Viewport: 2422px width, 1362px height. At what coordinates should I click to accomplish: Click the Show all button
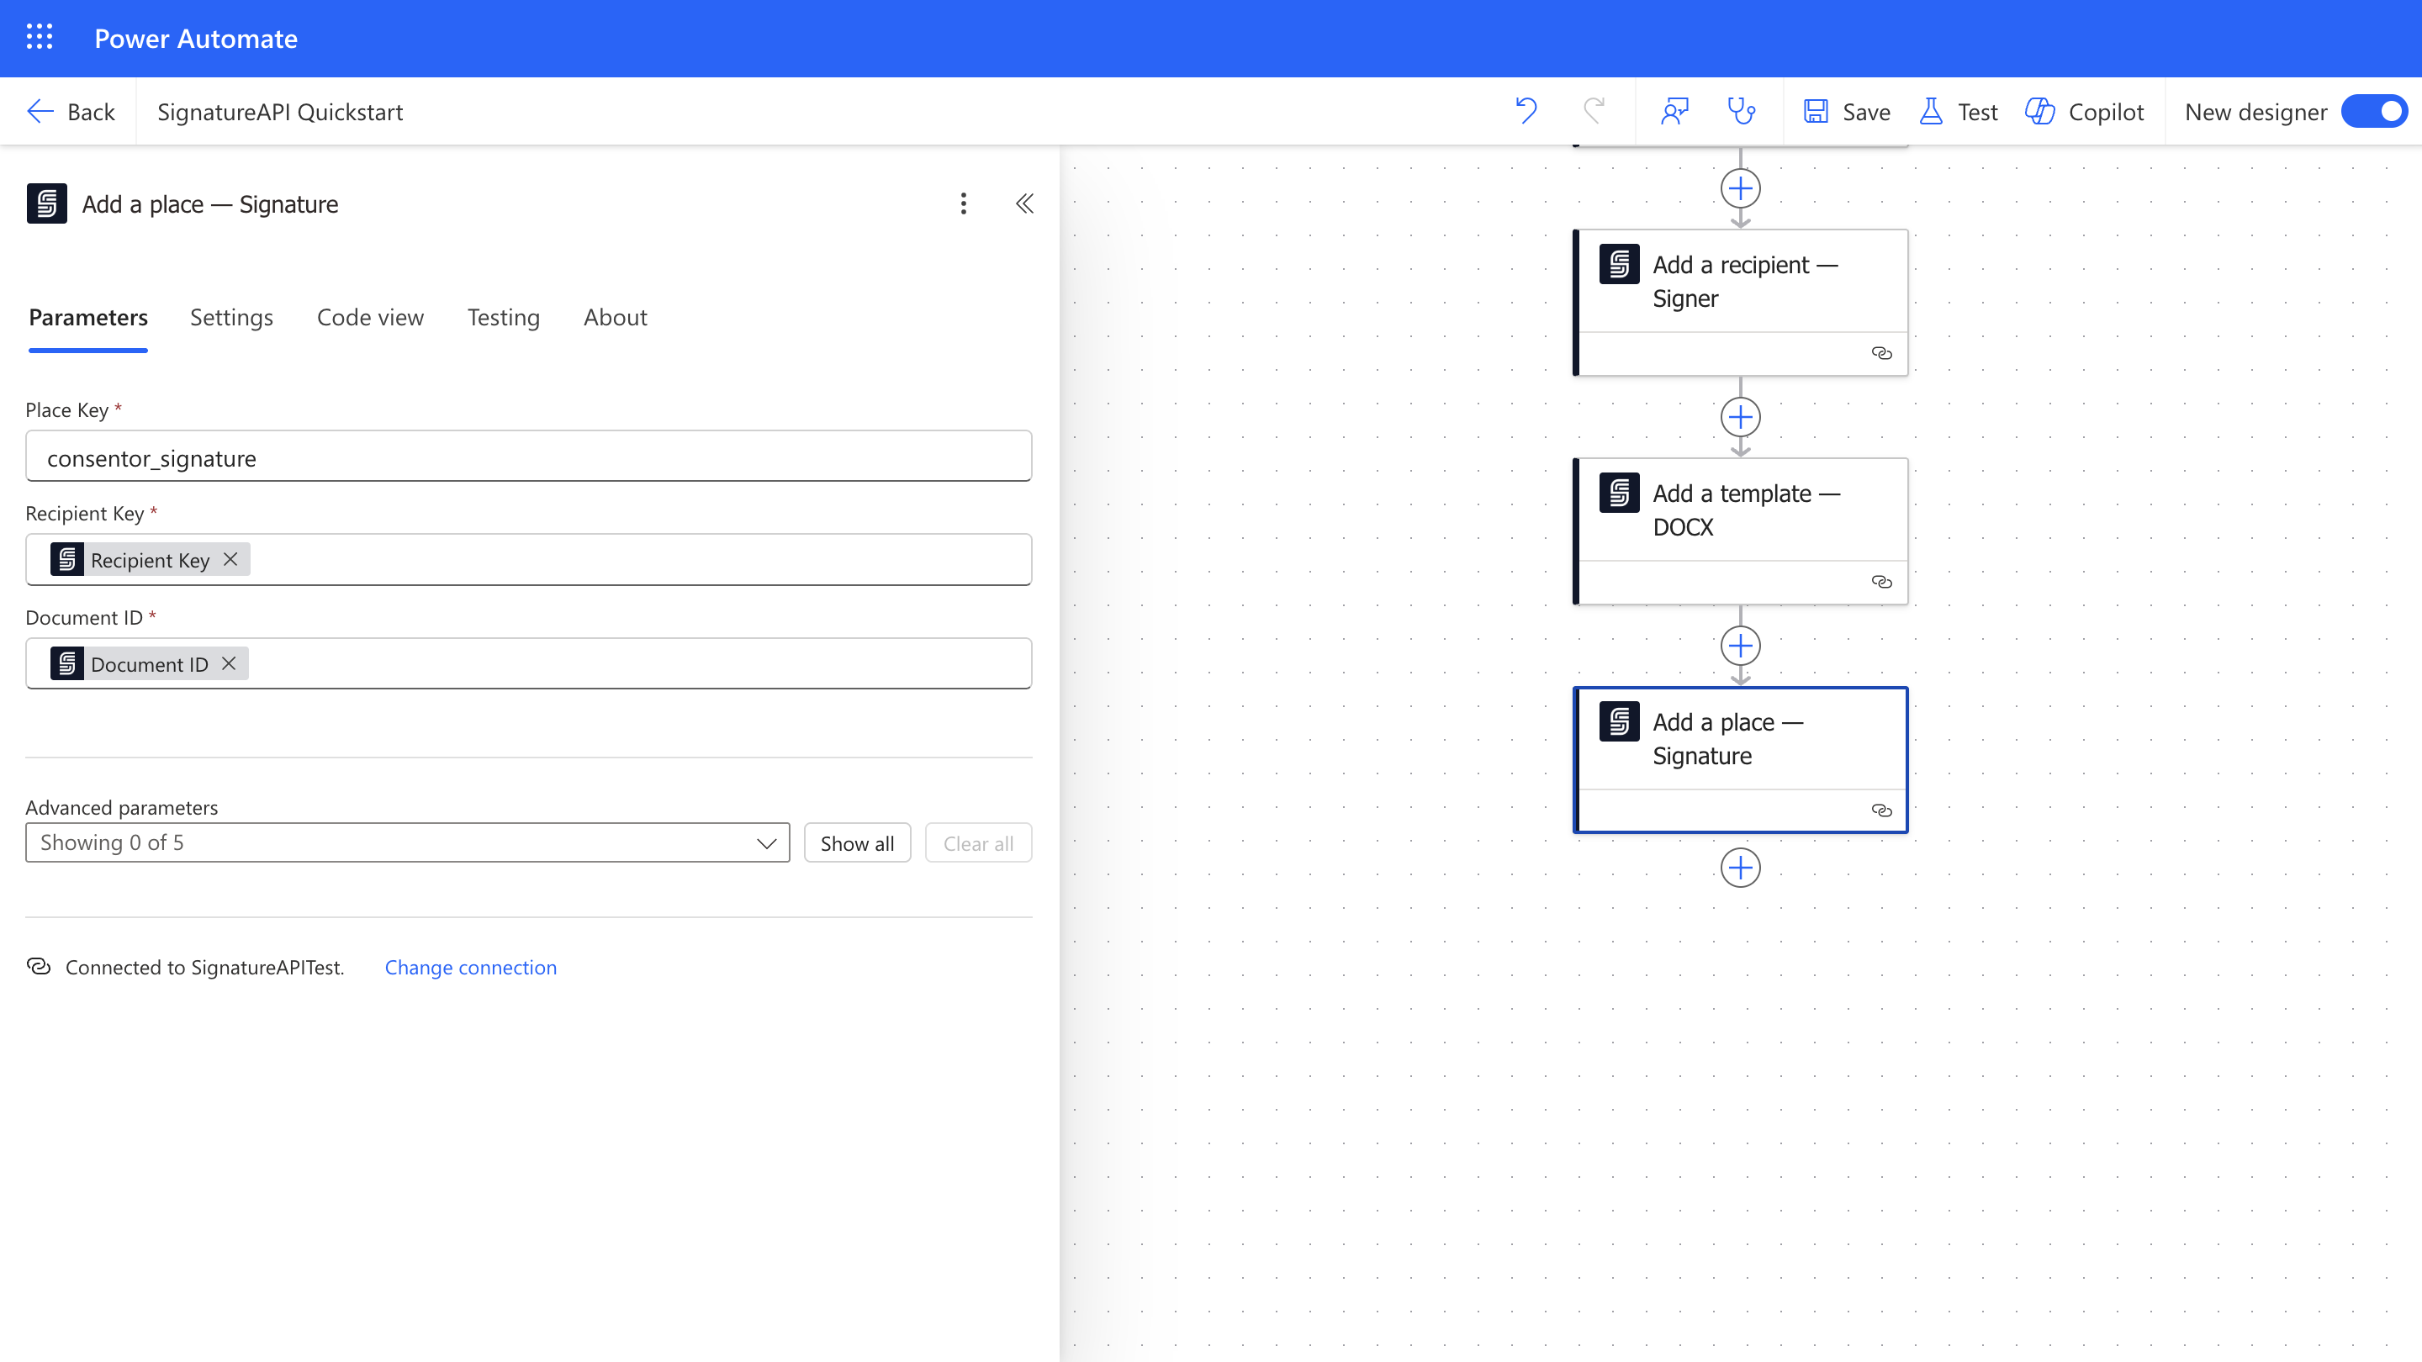coord(857,842)
